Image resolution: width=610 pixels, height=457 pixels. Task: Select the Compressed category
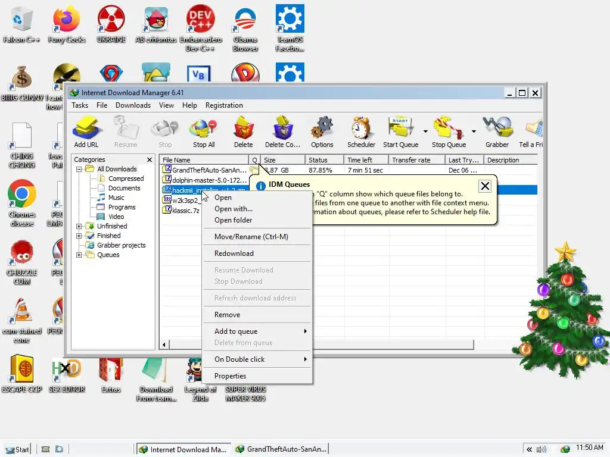[126, 179]
